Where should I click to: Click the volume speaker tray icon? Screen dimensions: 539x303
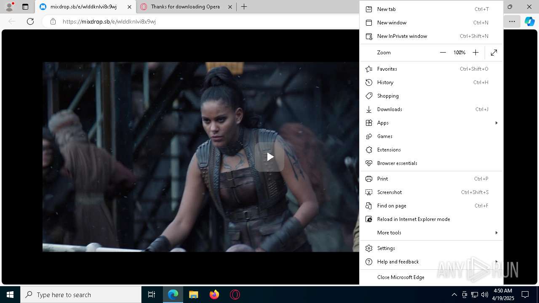click(485, 295)
